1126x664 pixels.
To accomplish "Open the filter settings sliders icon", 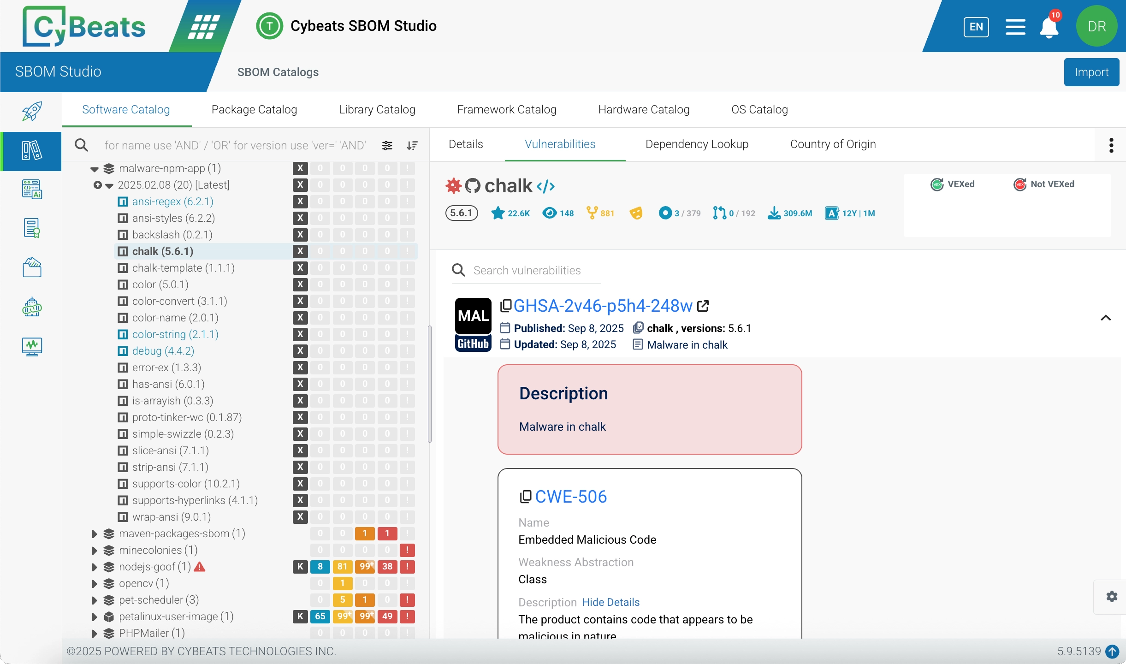I will tap(387, 146).
